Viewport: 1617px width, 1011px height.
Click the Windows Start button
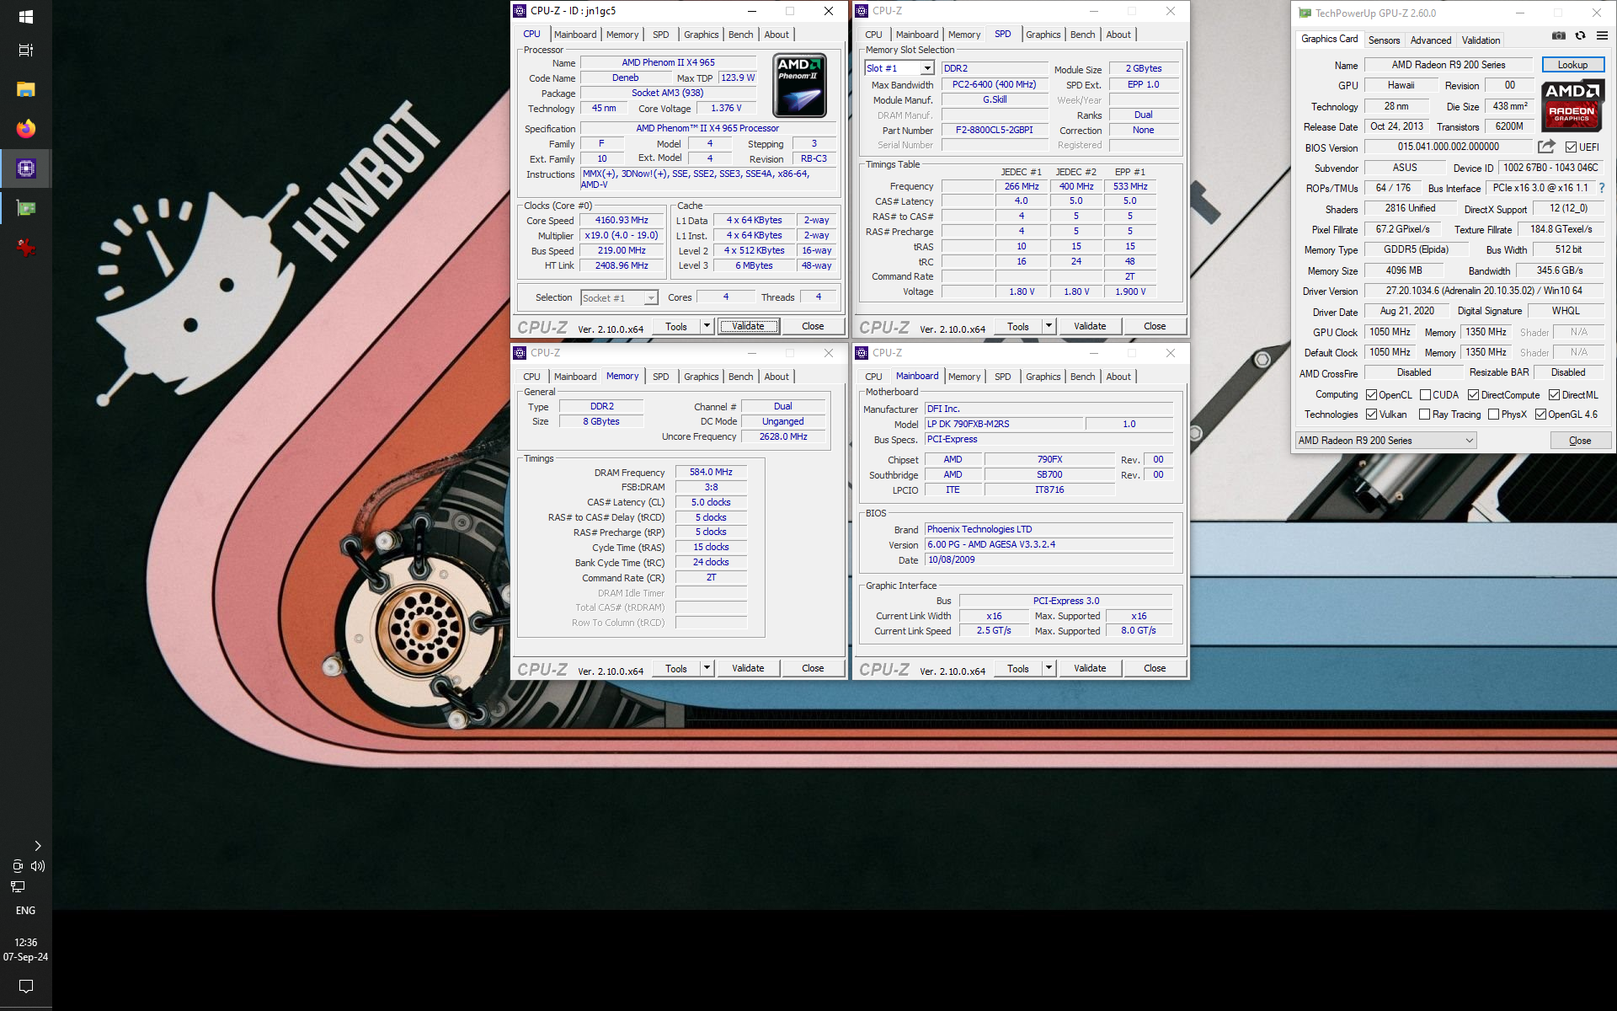click(x=25, y=17)
